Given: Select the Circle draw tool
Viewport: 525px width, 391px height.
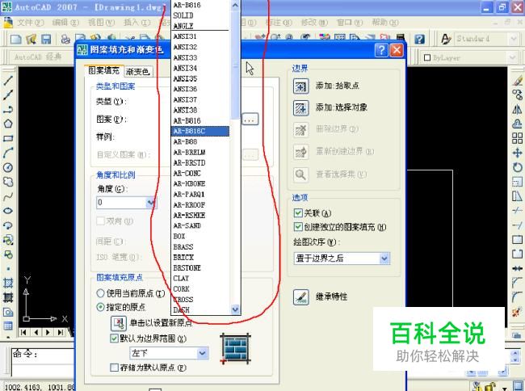Looking at the screenshot, I should click(x=8, y=167).
